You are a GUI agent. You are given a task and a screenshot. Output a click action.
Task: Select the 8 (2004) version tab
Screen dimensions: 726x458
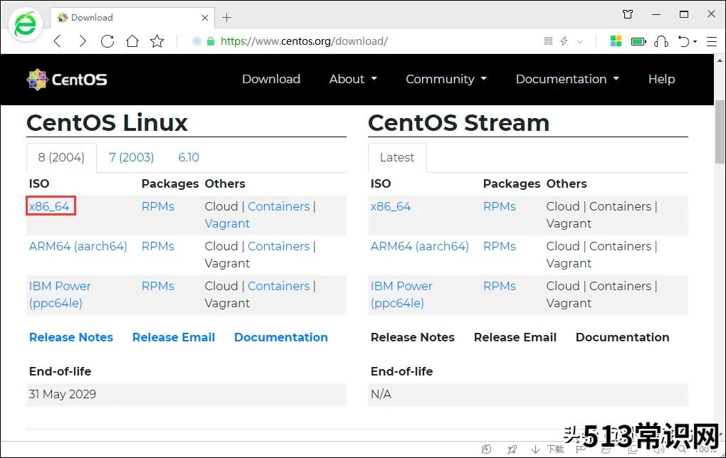tap(61, 157)
